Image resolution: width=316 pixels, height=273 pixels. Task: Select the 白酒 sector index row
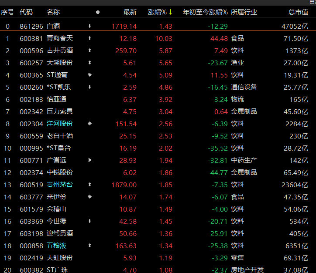(53, 26)
